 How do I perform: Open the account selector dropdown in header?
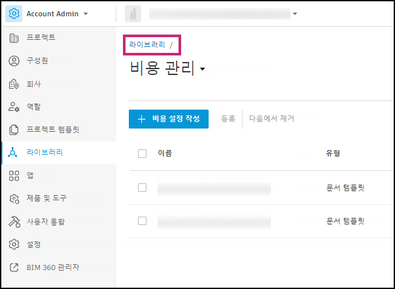click(x=295, y=14)
